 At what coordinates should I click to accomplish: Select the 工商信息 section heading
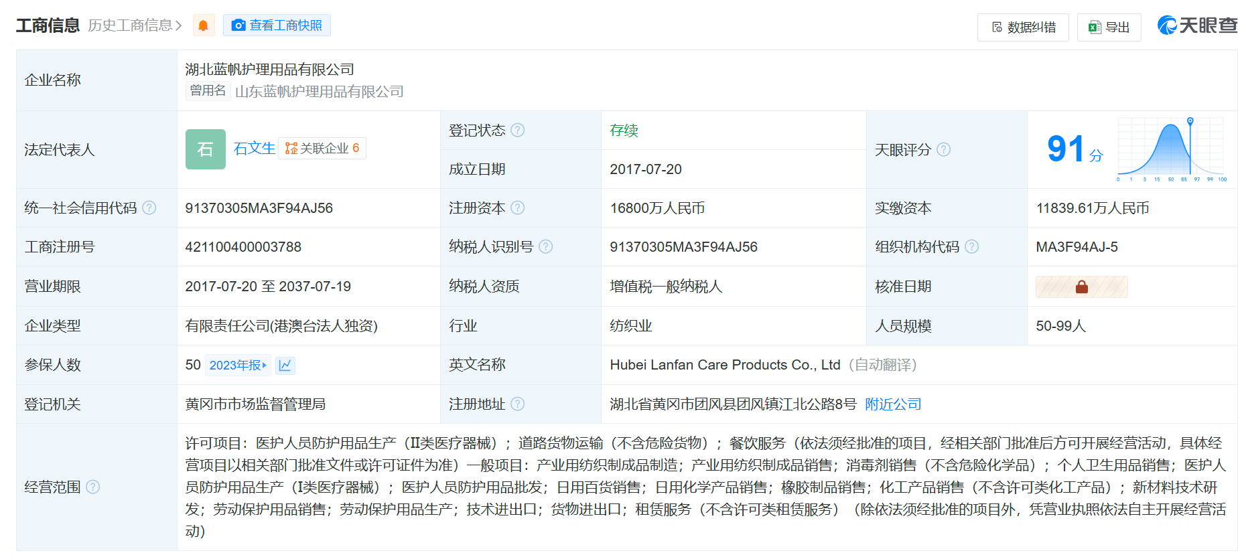[48, 25]
